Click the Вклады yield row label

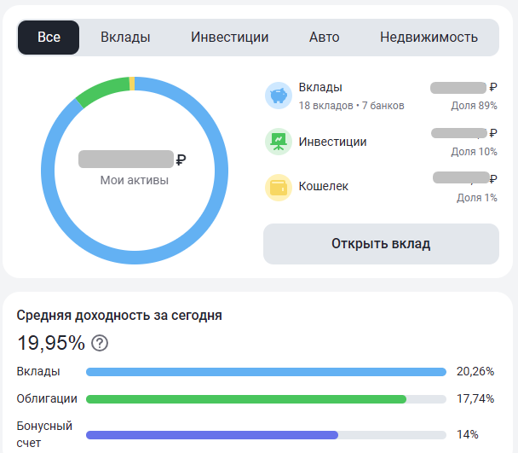coord(38,372)
